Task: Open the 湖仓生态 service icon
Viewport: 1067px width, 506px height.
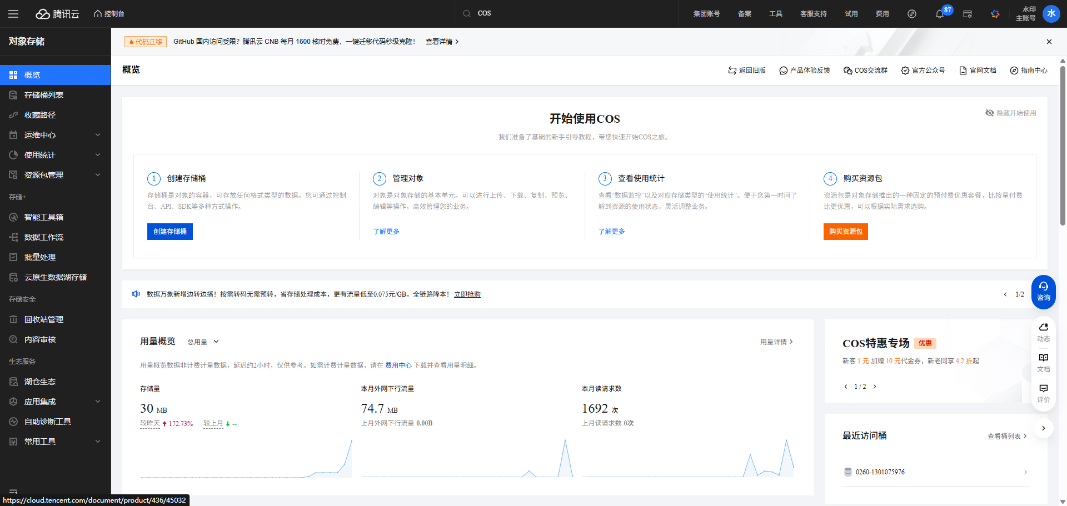Action: point(13,381)
